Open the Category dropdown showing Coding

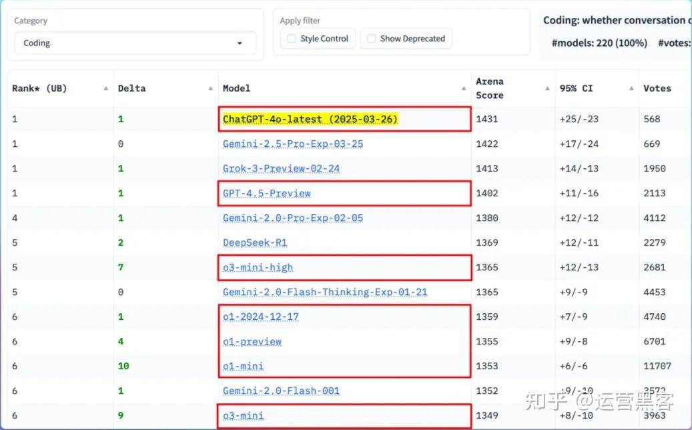pos(135,43)
